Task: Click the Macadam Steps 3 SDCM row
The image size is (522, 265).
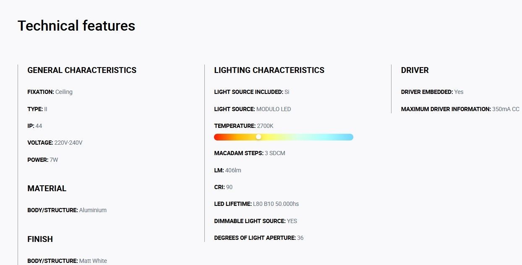Action: click(x=250, y=153)
